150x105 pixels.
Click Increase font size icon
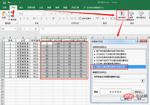52,14
